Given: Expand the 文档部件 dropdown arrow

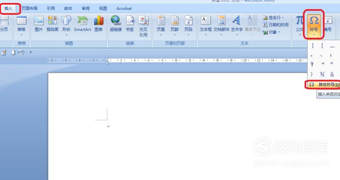Looking at the screenshot, I should click(x=222, y=35).
